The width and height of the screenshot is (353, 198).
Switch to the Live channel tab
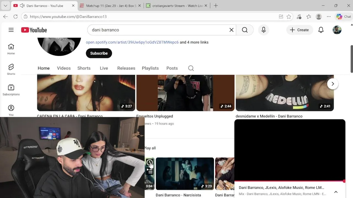click(x=104, y=68)
